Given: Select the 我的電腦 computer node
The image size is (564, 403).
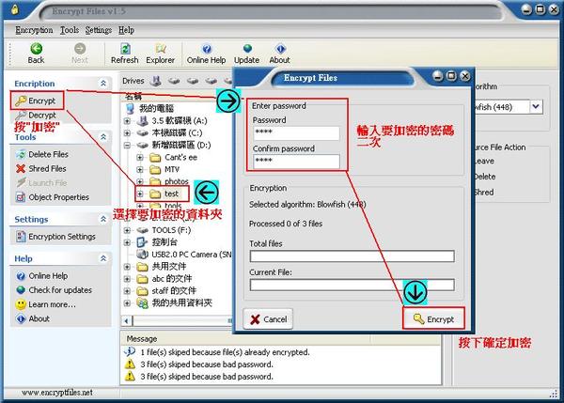Looking at the screenshot, I should (150, 108).
